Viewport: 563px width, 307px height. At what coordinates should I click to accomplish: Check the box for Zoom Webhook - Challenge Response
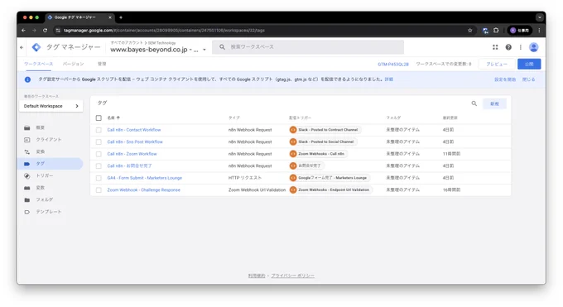coord(99,190)
